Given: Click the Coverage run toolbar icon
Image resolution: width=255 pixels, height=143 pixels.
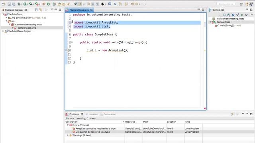Looking at the screenshot, I should click(31, 4).
